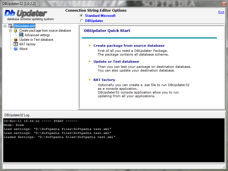Image resolution: width=228 pixels, height=171 pixels.
Task: Click the yellow database icon for Create package
Action: pyautogui.click(x=16, y=31)
